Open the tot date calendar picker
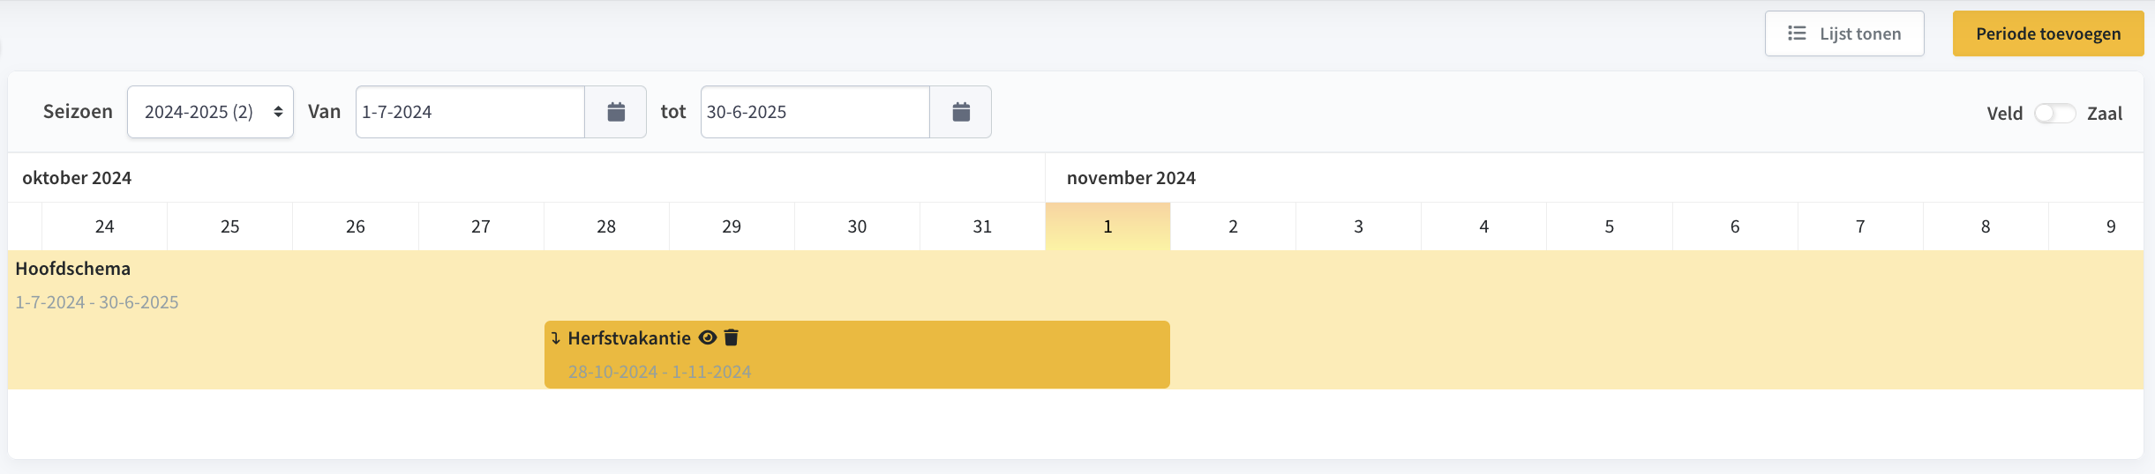Screen dimensions: 2155x474 [x=961, y=112]
